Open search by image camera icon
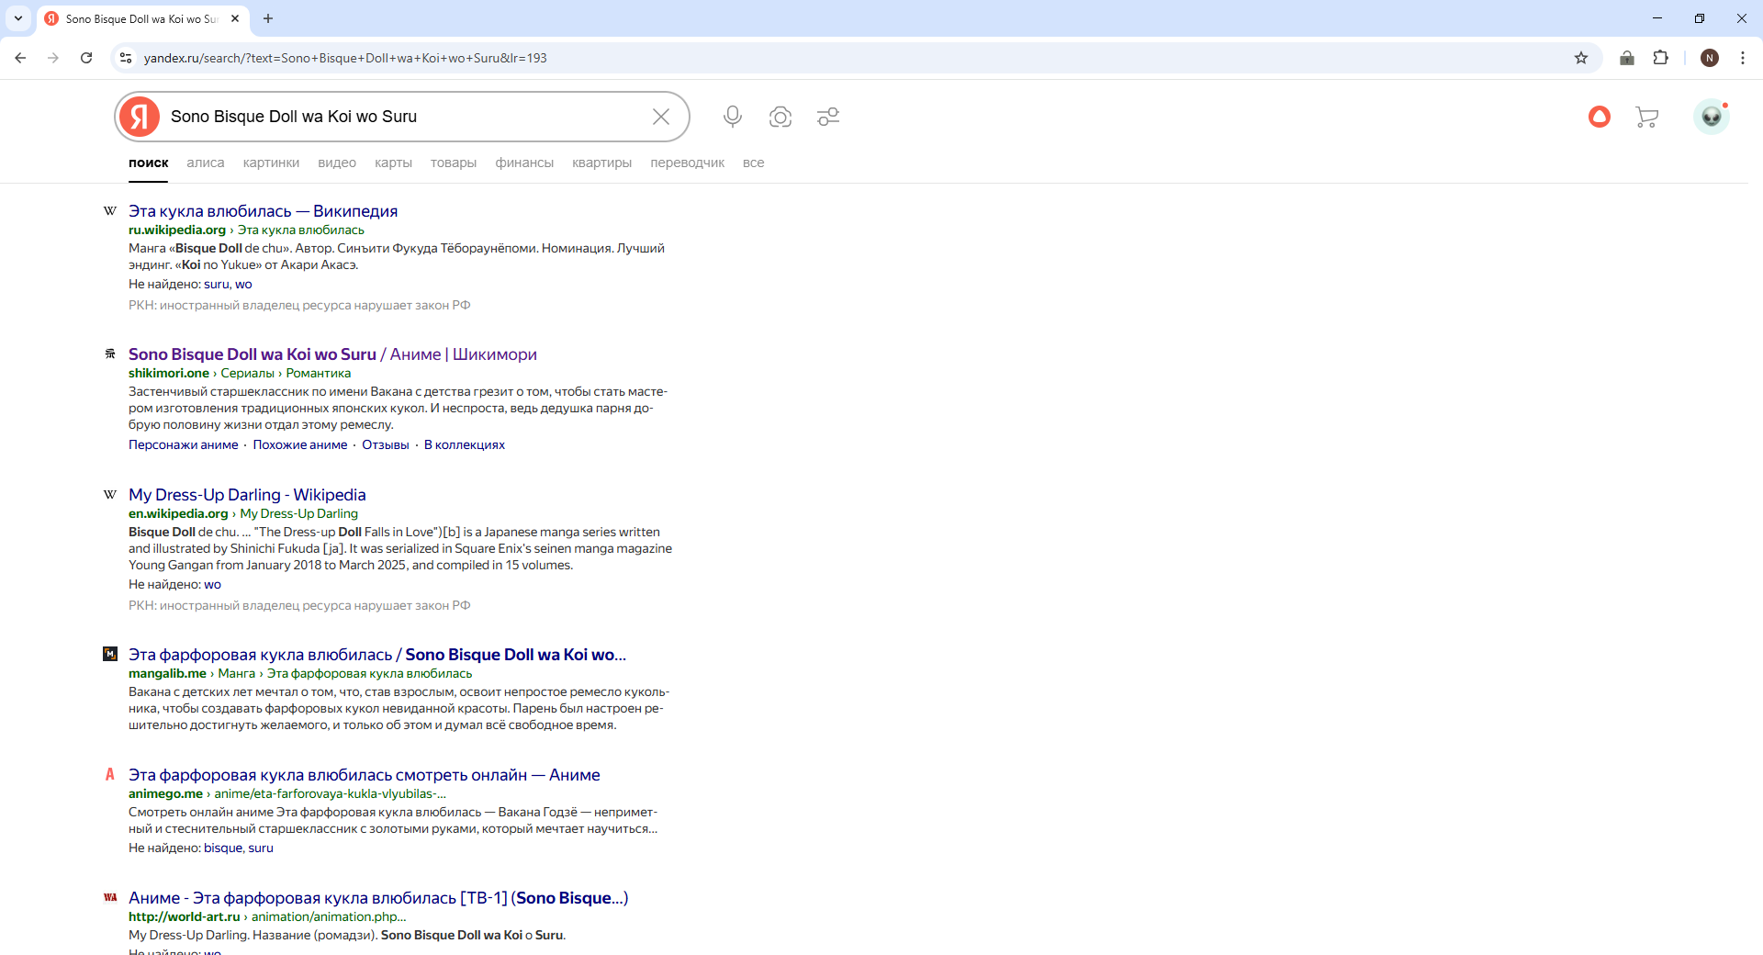Viewport: 1763px width, 955px height. tap(780, 117)
